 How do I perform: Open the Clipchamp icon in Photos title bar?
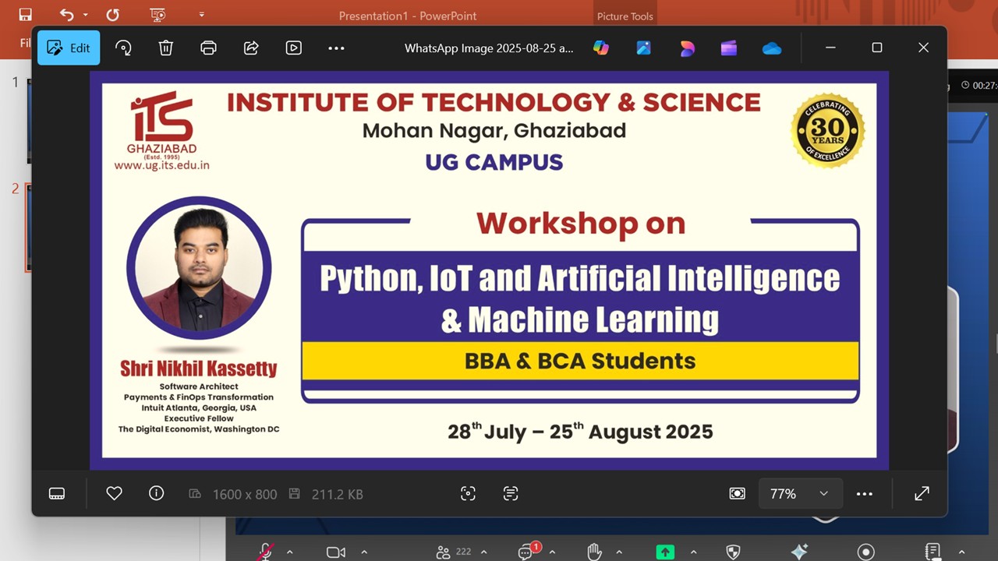pos(729,48)
